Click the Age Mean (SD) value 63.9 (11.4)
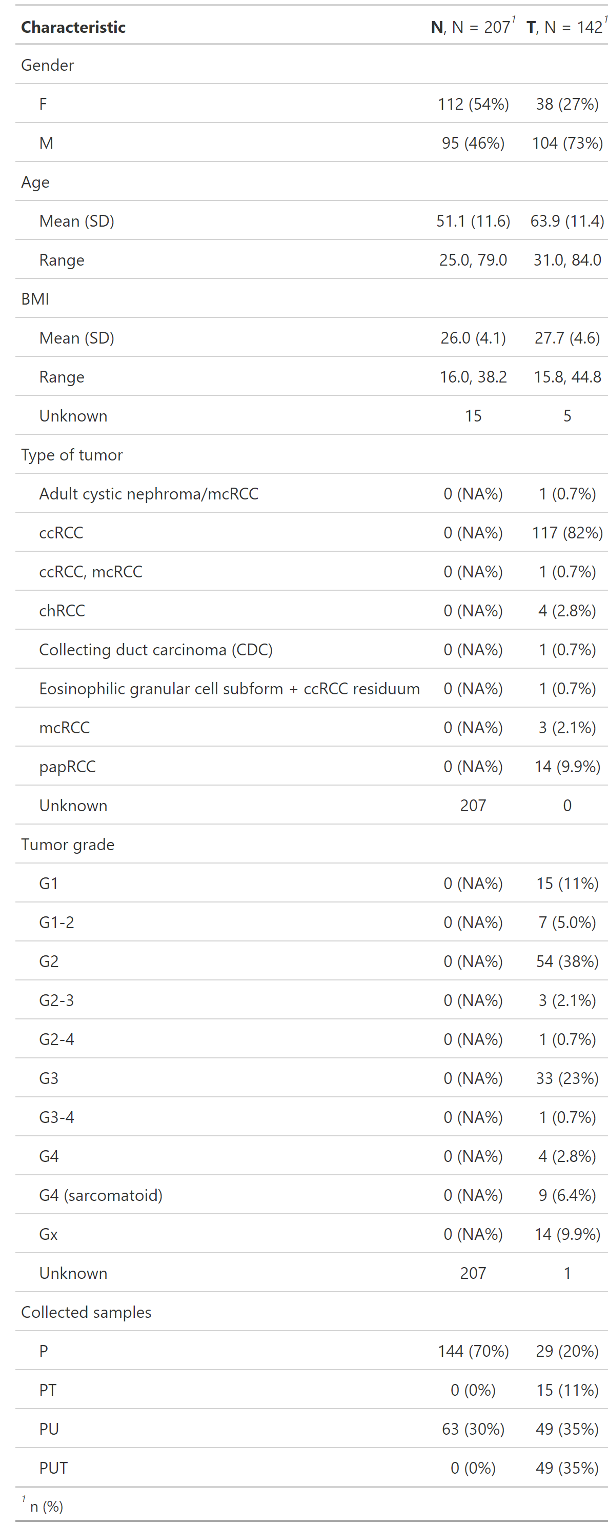 566,221
